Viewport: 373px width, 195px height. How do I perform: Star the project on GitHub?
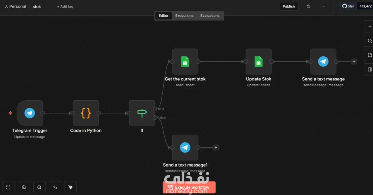[x=348, y=6]
